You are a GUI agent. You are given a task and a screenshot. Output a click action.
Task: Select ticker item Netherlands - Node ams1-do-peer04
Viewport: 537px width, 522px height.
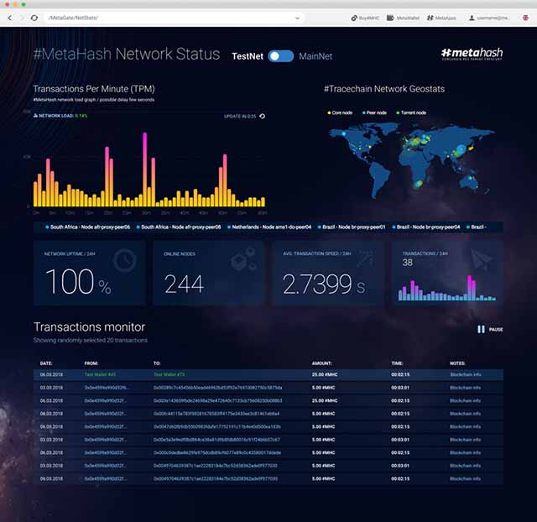pyautogui.click(x=269, y=227)
